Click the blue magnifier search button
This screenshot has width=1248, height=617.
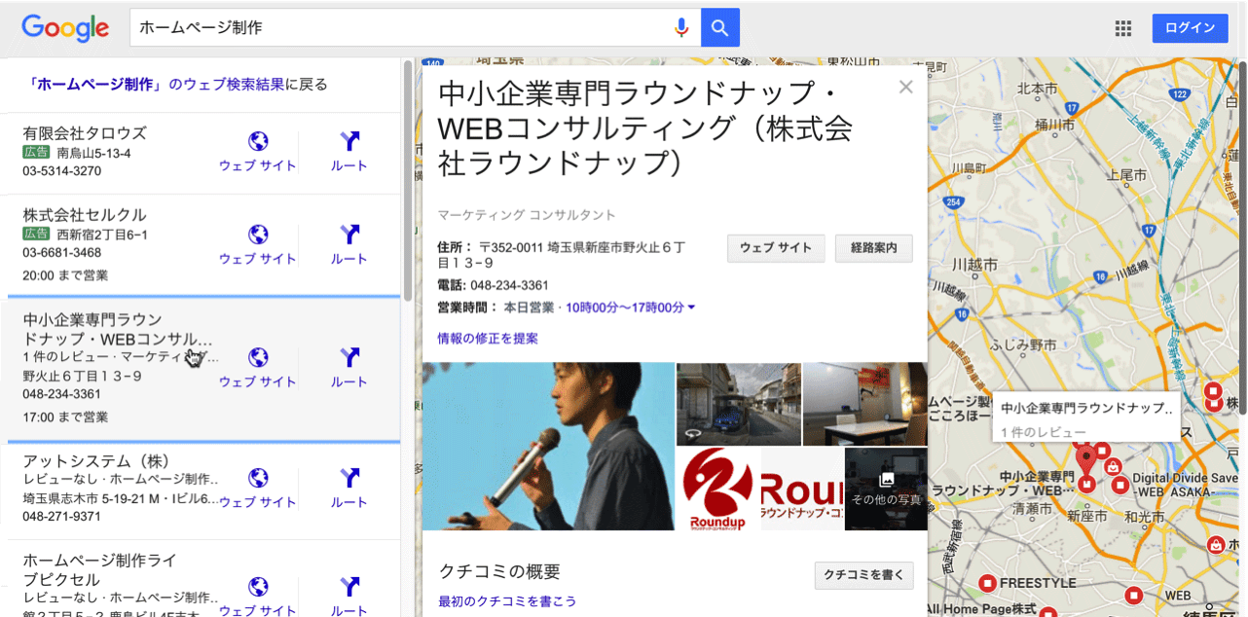point(720,27)
